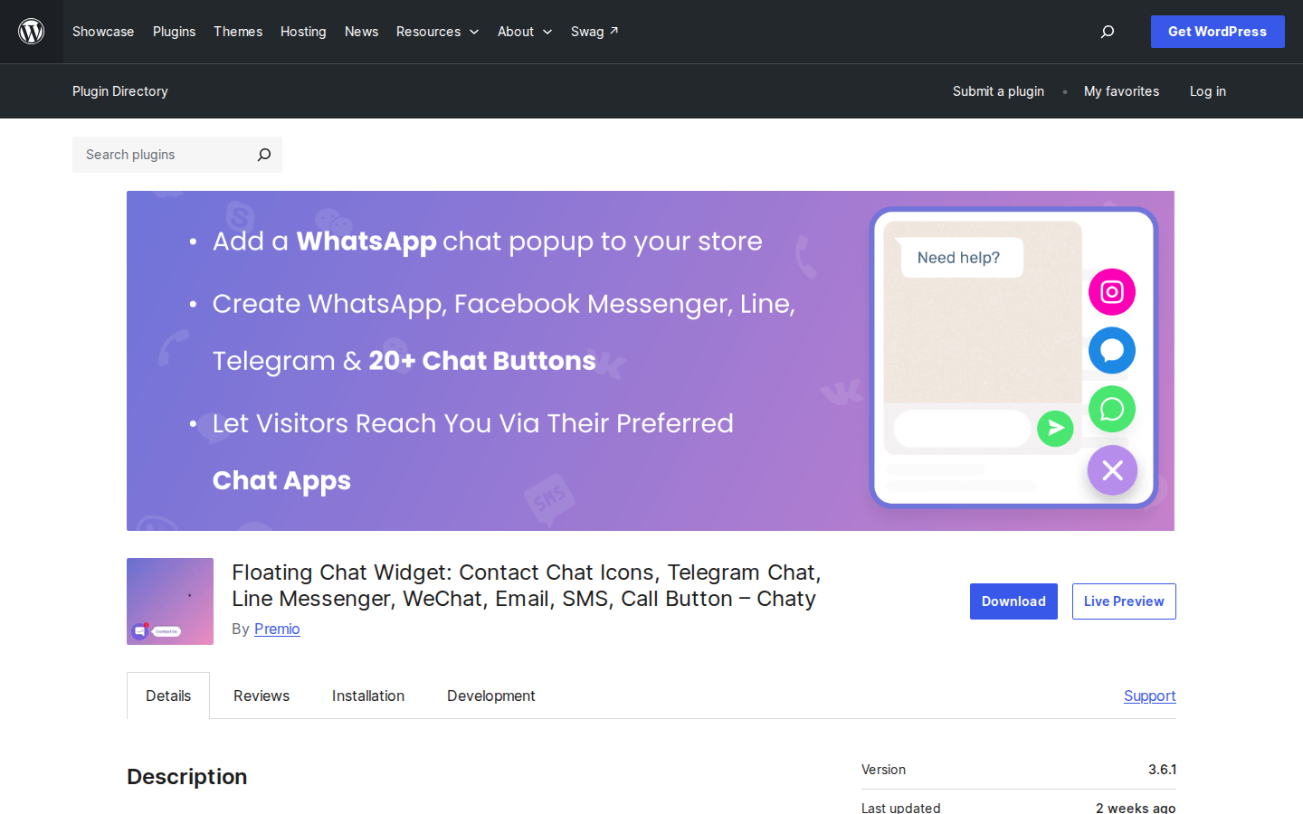Click the Chaty plugin thumbnail icon

pyautogui.click(x=170, y=601)
